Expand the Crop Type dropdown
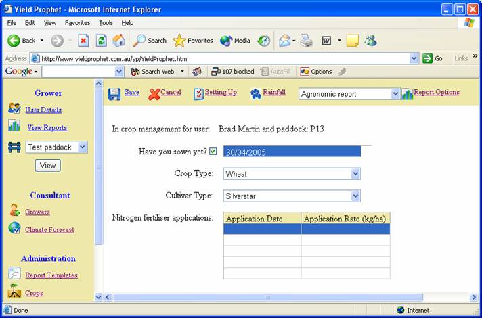482x318 pixels. click(356, 174)
